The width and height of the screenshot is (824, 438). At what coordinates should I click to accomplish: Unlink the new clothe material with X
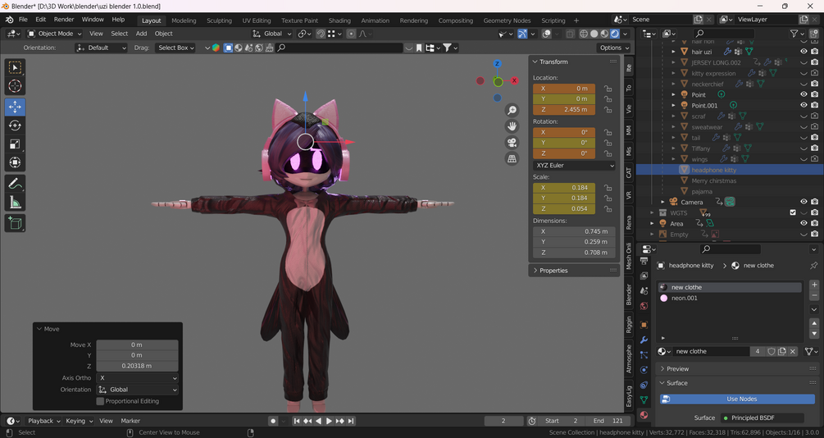click(793, 351)
